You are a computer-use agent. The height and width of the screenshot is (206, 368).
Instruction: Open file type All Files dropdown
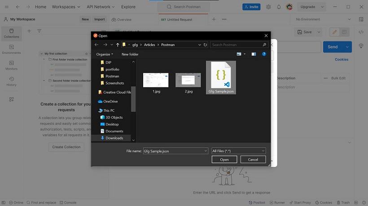239,151
